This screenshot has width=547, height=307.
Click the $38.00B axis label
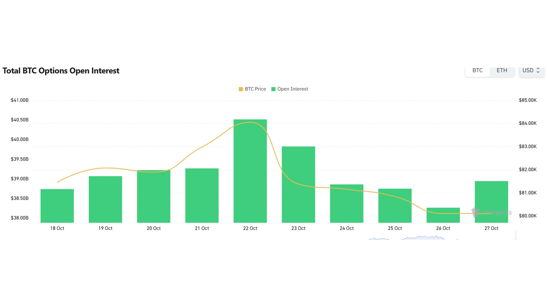[19, 218]
